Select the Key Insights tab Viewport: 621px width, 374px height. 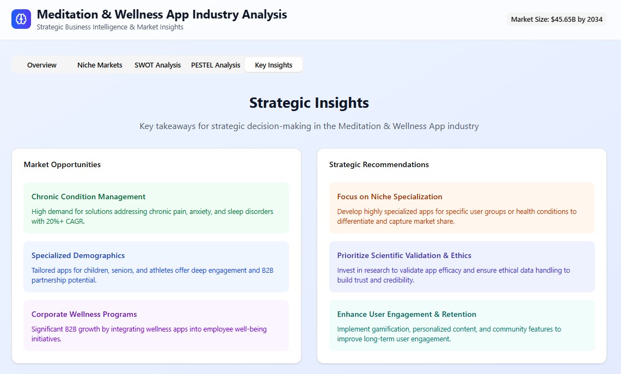pyautogui.click(x=273, y=65)
